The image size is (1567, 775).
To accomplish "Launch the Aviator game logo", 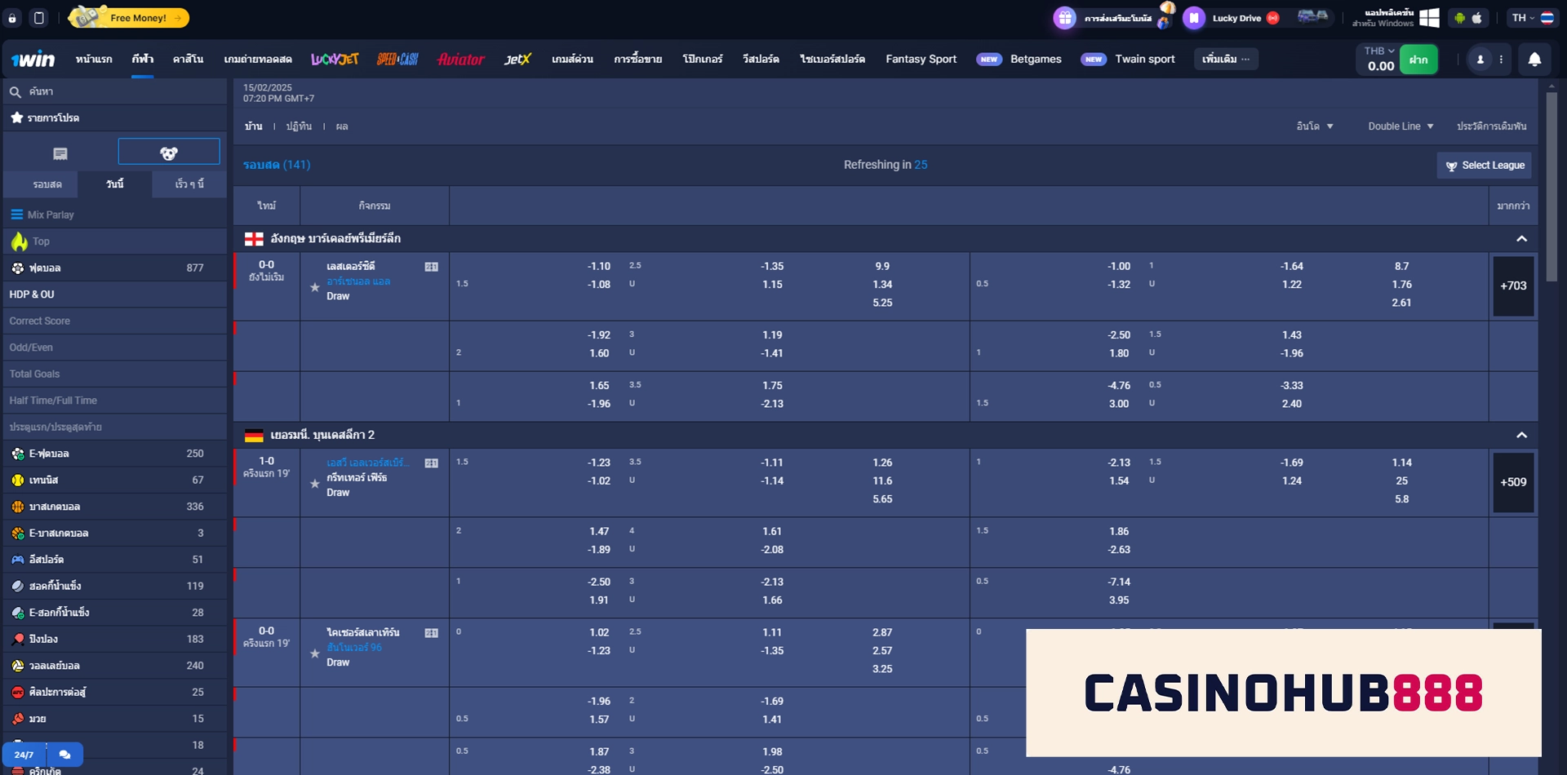I will click(461, 59).
